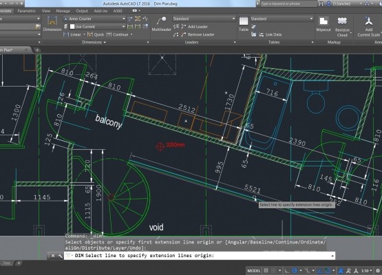
Task: Open the Tables panel dialog launcher arrow
Action: (x=312, y=43)
